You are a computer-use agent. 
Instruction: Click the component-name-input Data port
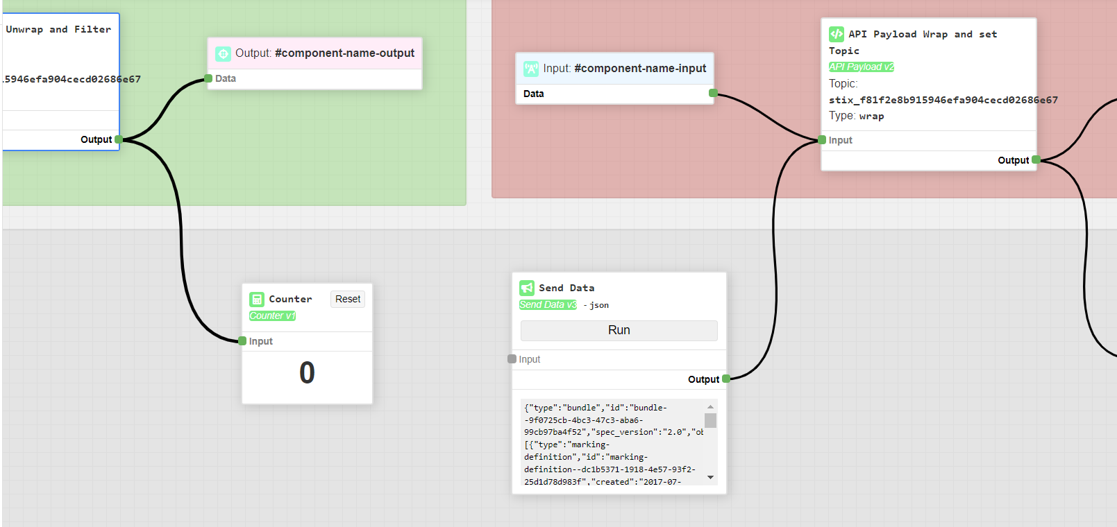click(713, 93)
